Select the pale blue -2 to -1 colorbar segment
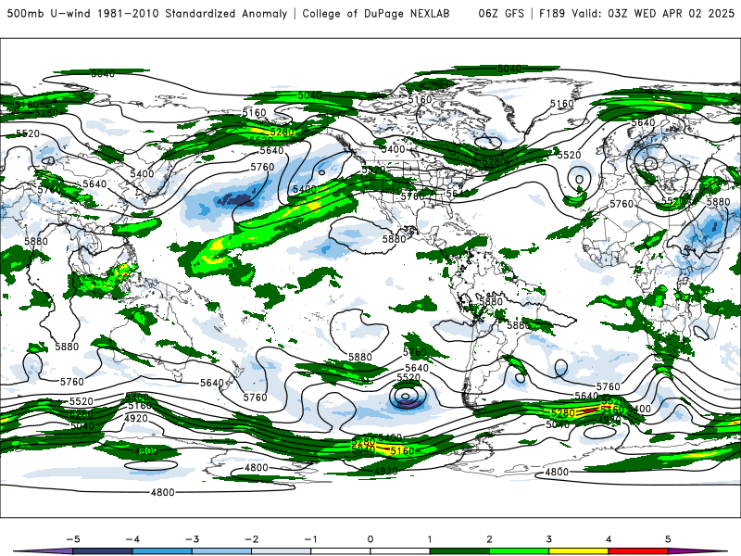 tap(282, 551)
